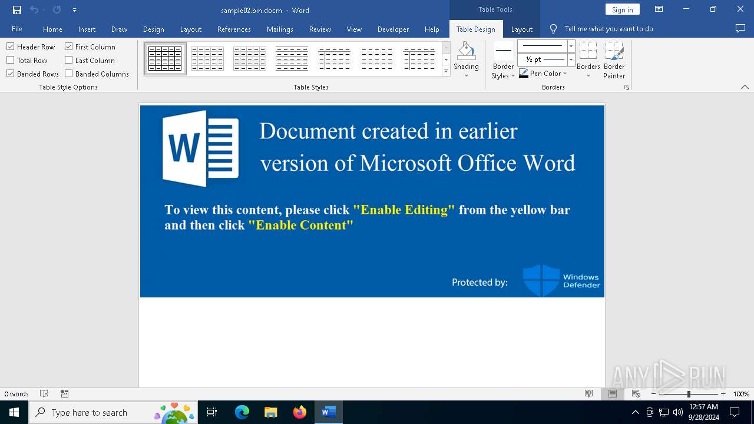The height and width of the screenshot is (424, 754).
Task: Open the line style dropdown
Action: click(571, 46)
